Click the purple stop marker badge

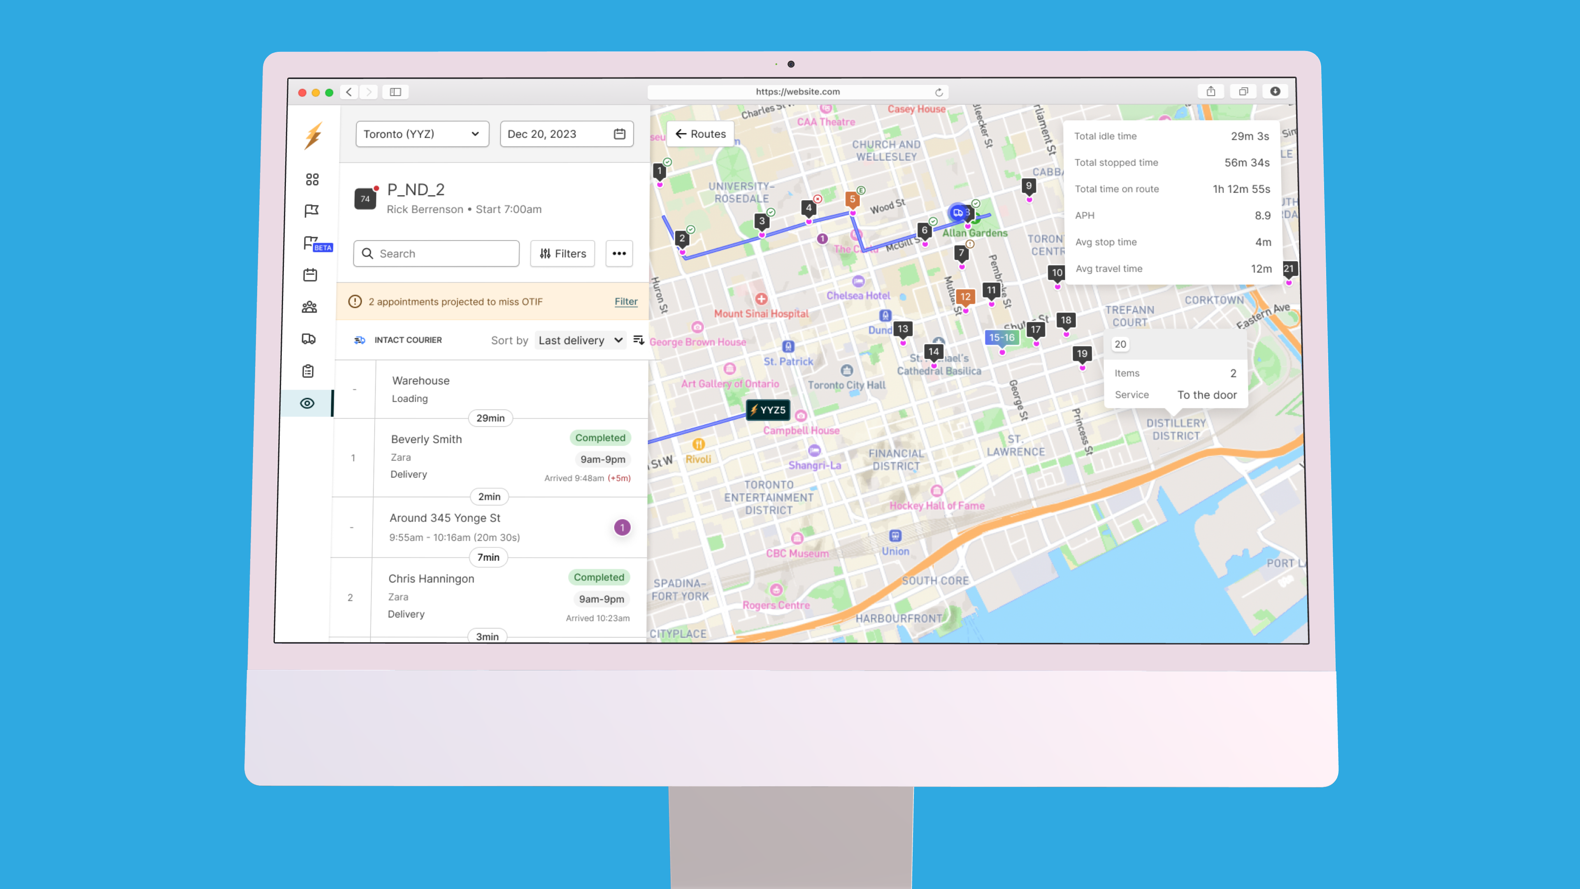(622, 528)
